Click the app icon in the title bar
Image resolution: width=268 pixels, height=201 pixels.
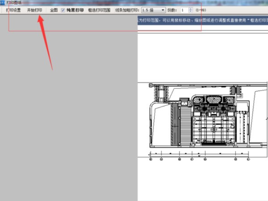pyautogui.click(x=2, y=2)
